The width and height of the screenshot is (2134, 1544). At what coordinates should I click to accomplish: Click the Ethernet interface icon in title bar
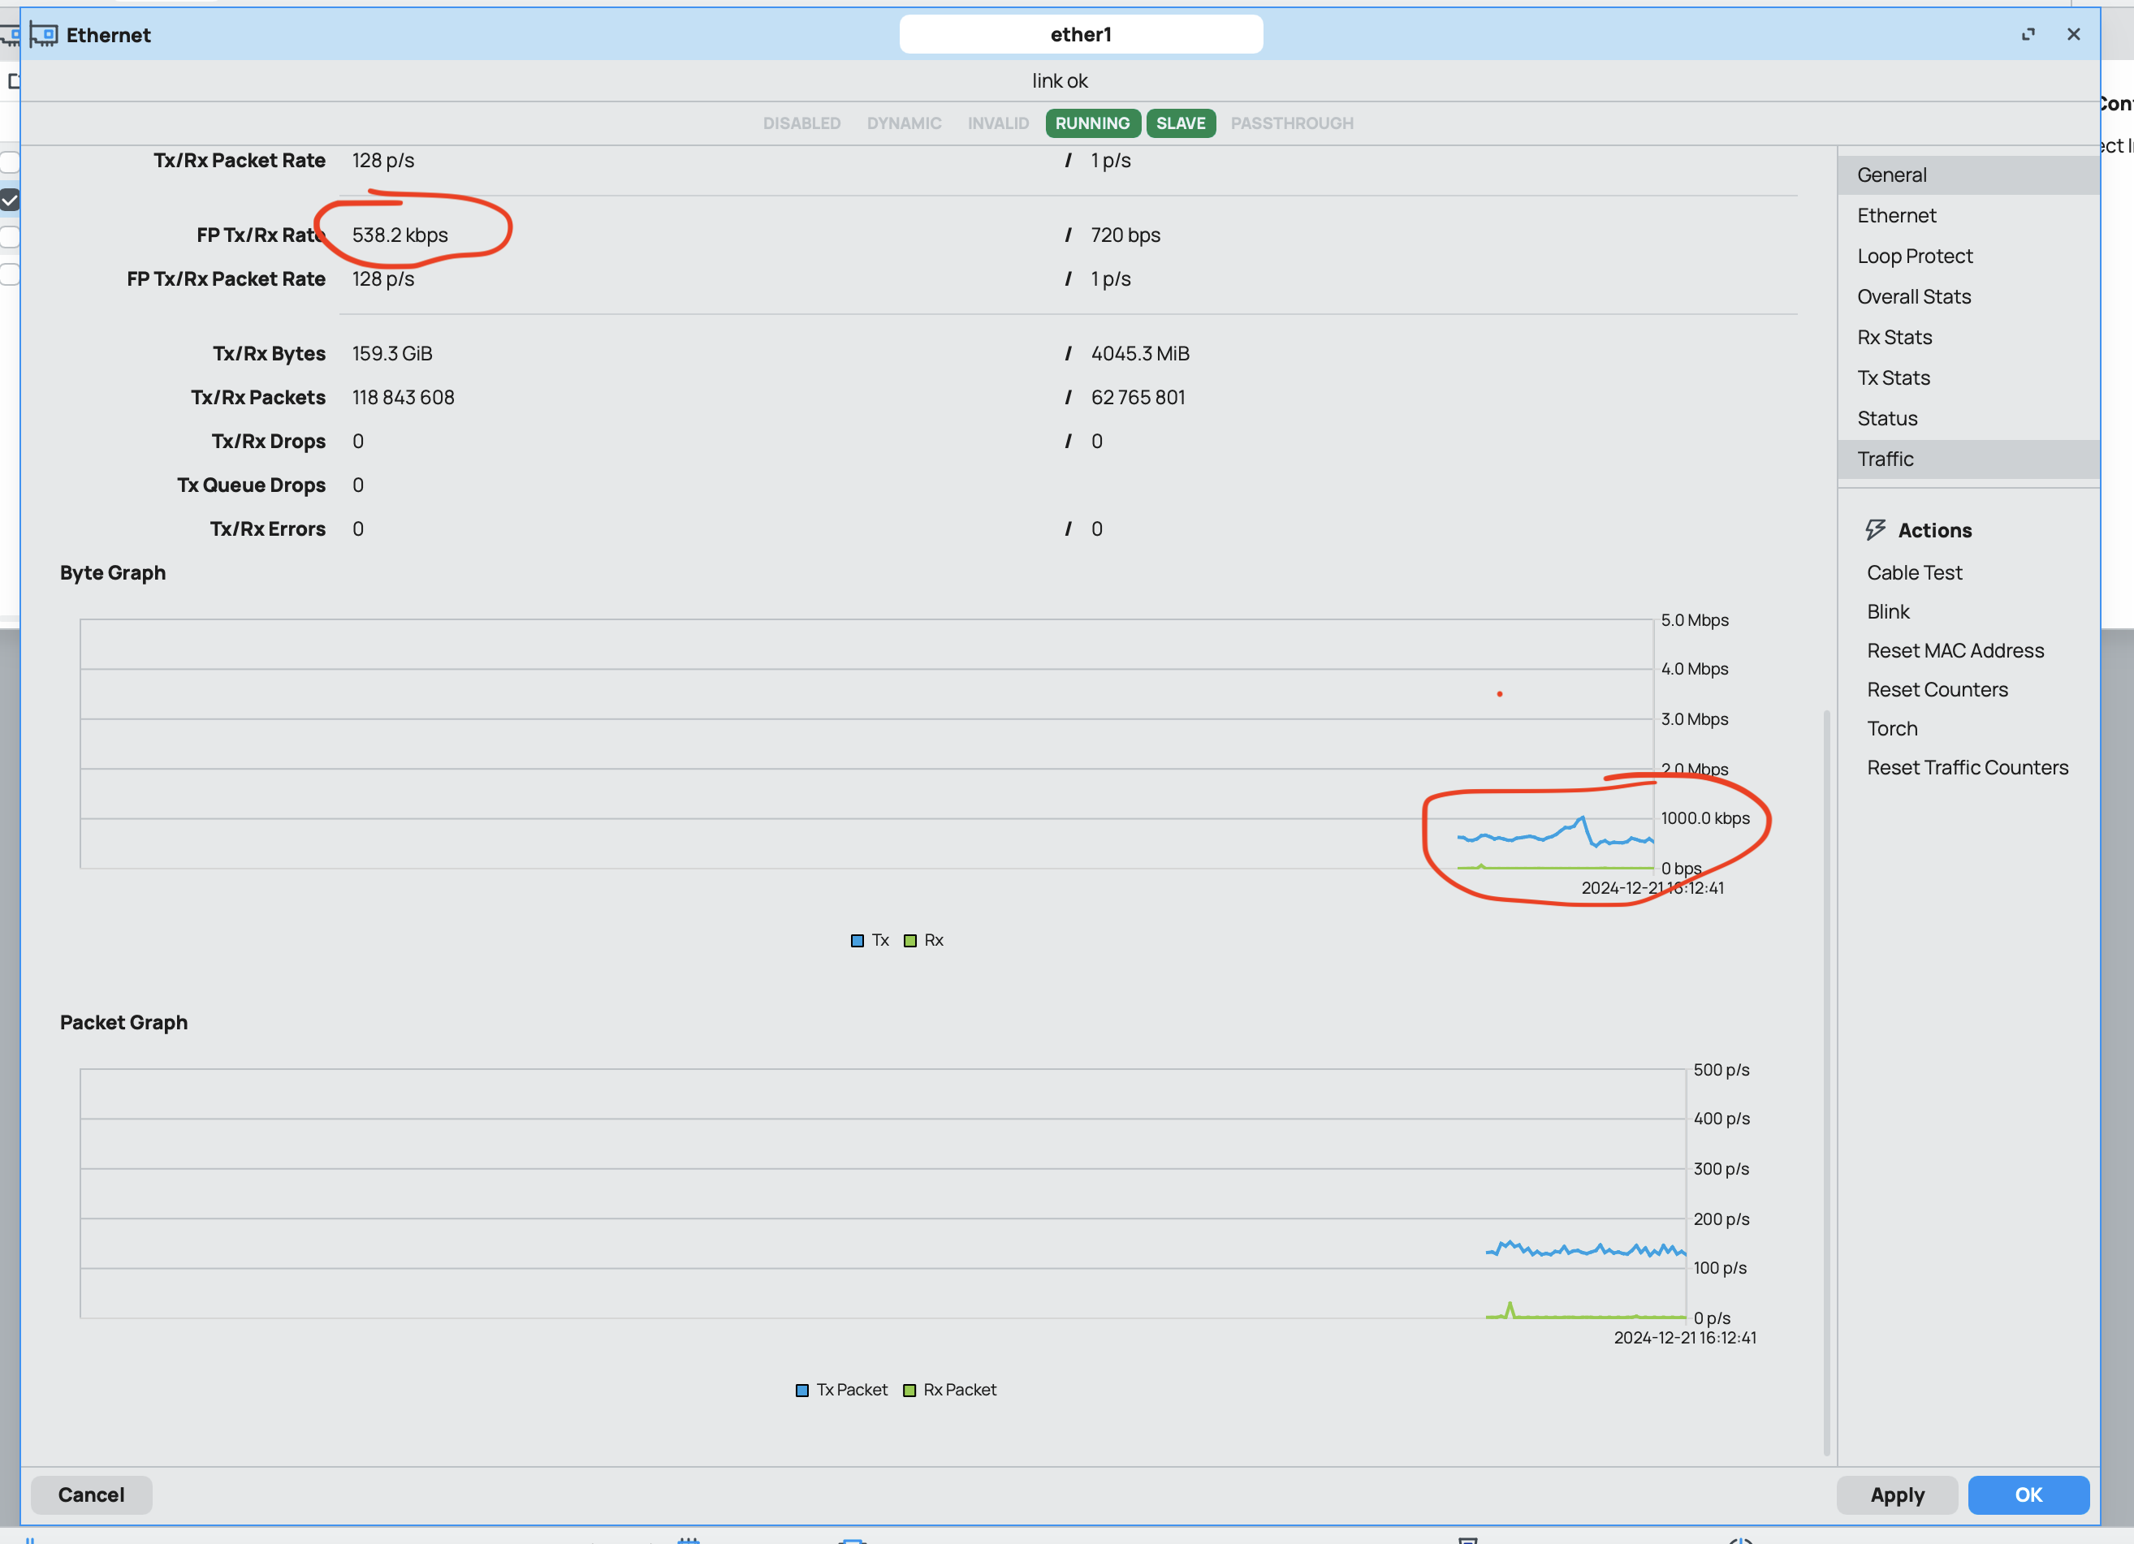(43, 35)
